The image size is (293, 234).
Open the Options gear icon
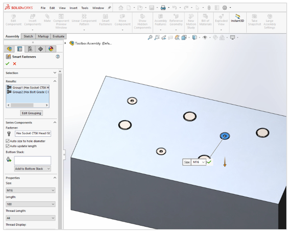tap(225, 8)
